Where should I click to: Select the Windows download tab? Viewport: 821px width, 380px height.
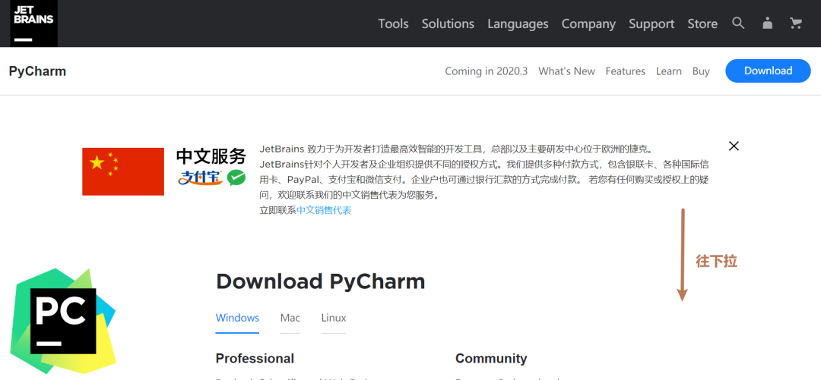coord(237,318)
